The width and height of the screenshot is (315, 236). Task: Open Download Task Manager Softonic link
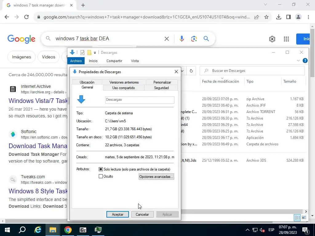coord(38,146)
